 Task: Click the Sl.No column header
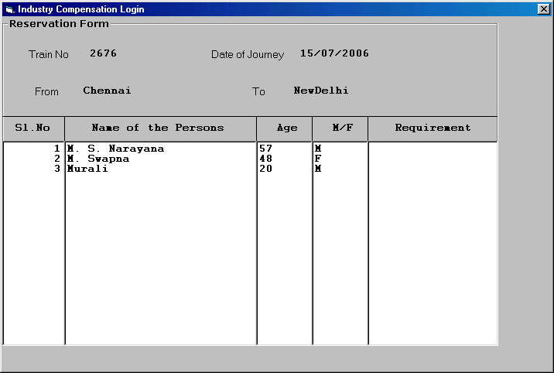pos(33,129)
